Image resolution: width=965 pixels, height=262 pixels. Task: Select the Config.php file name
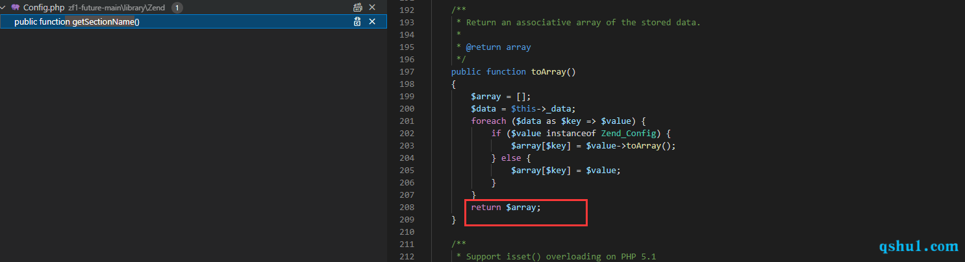[x=44, y=8]
